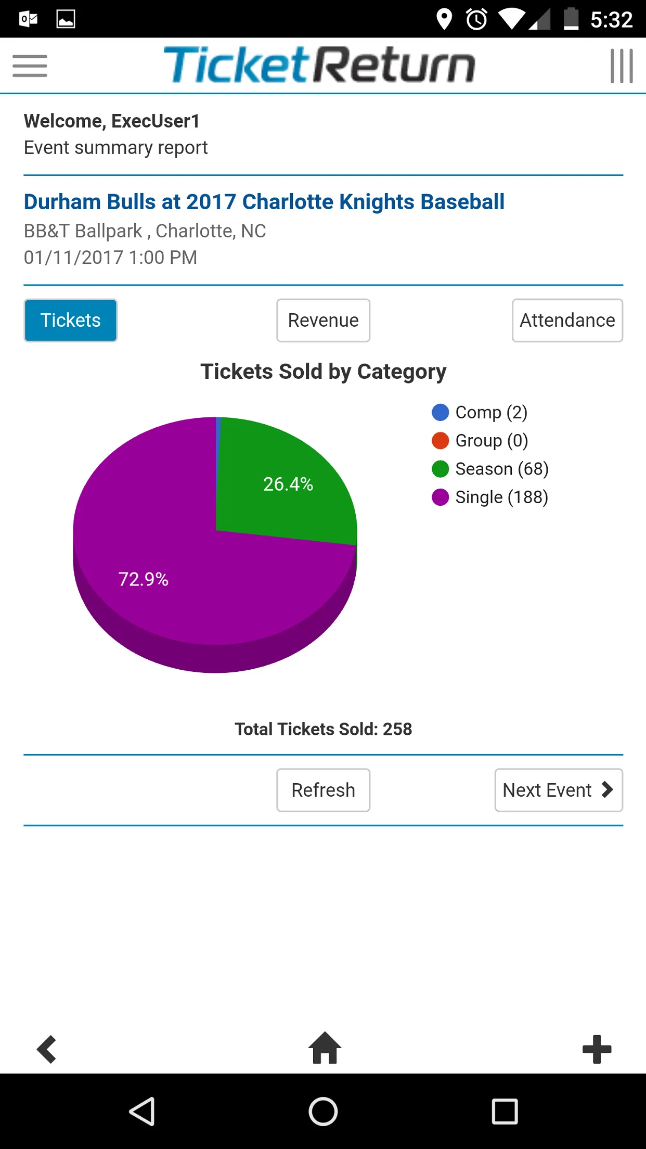Click the Refresh button

coord(323,790)
